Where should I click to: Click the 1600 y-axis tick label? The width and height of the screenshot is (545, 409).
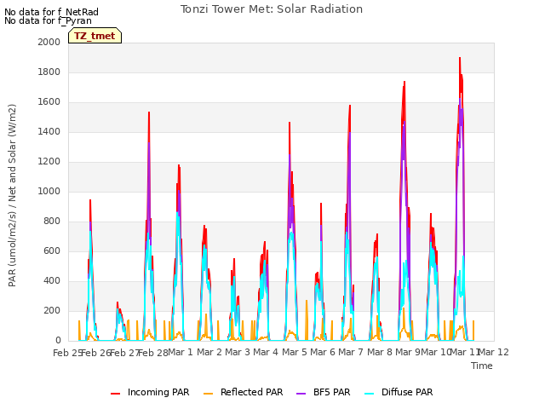click(49, 102)
